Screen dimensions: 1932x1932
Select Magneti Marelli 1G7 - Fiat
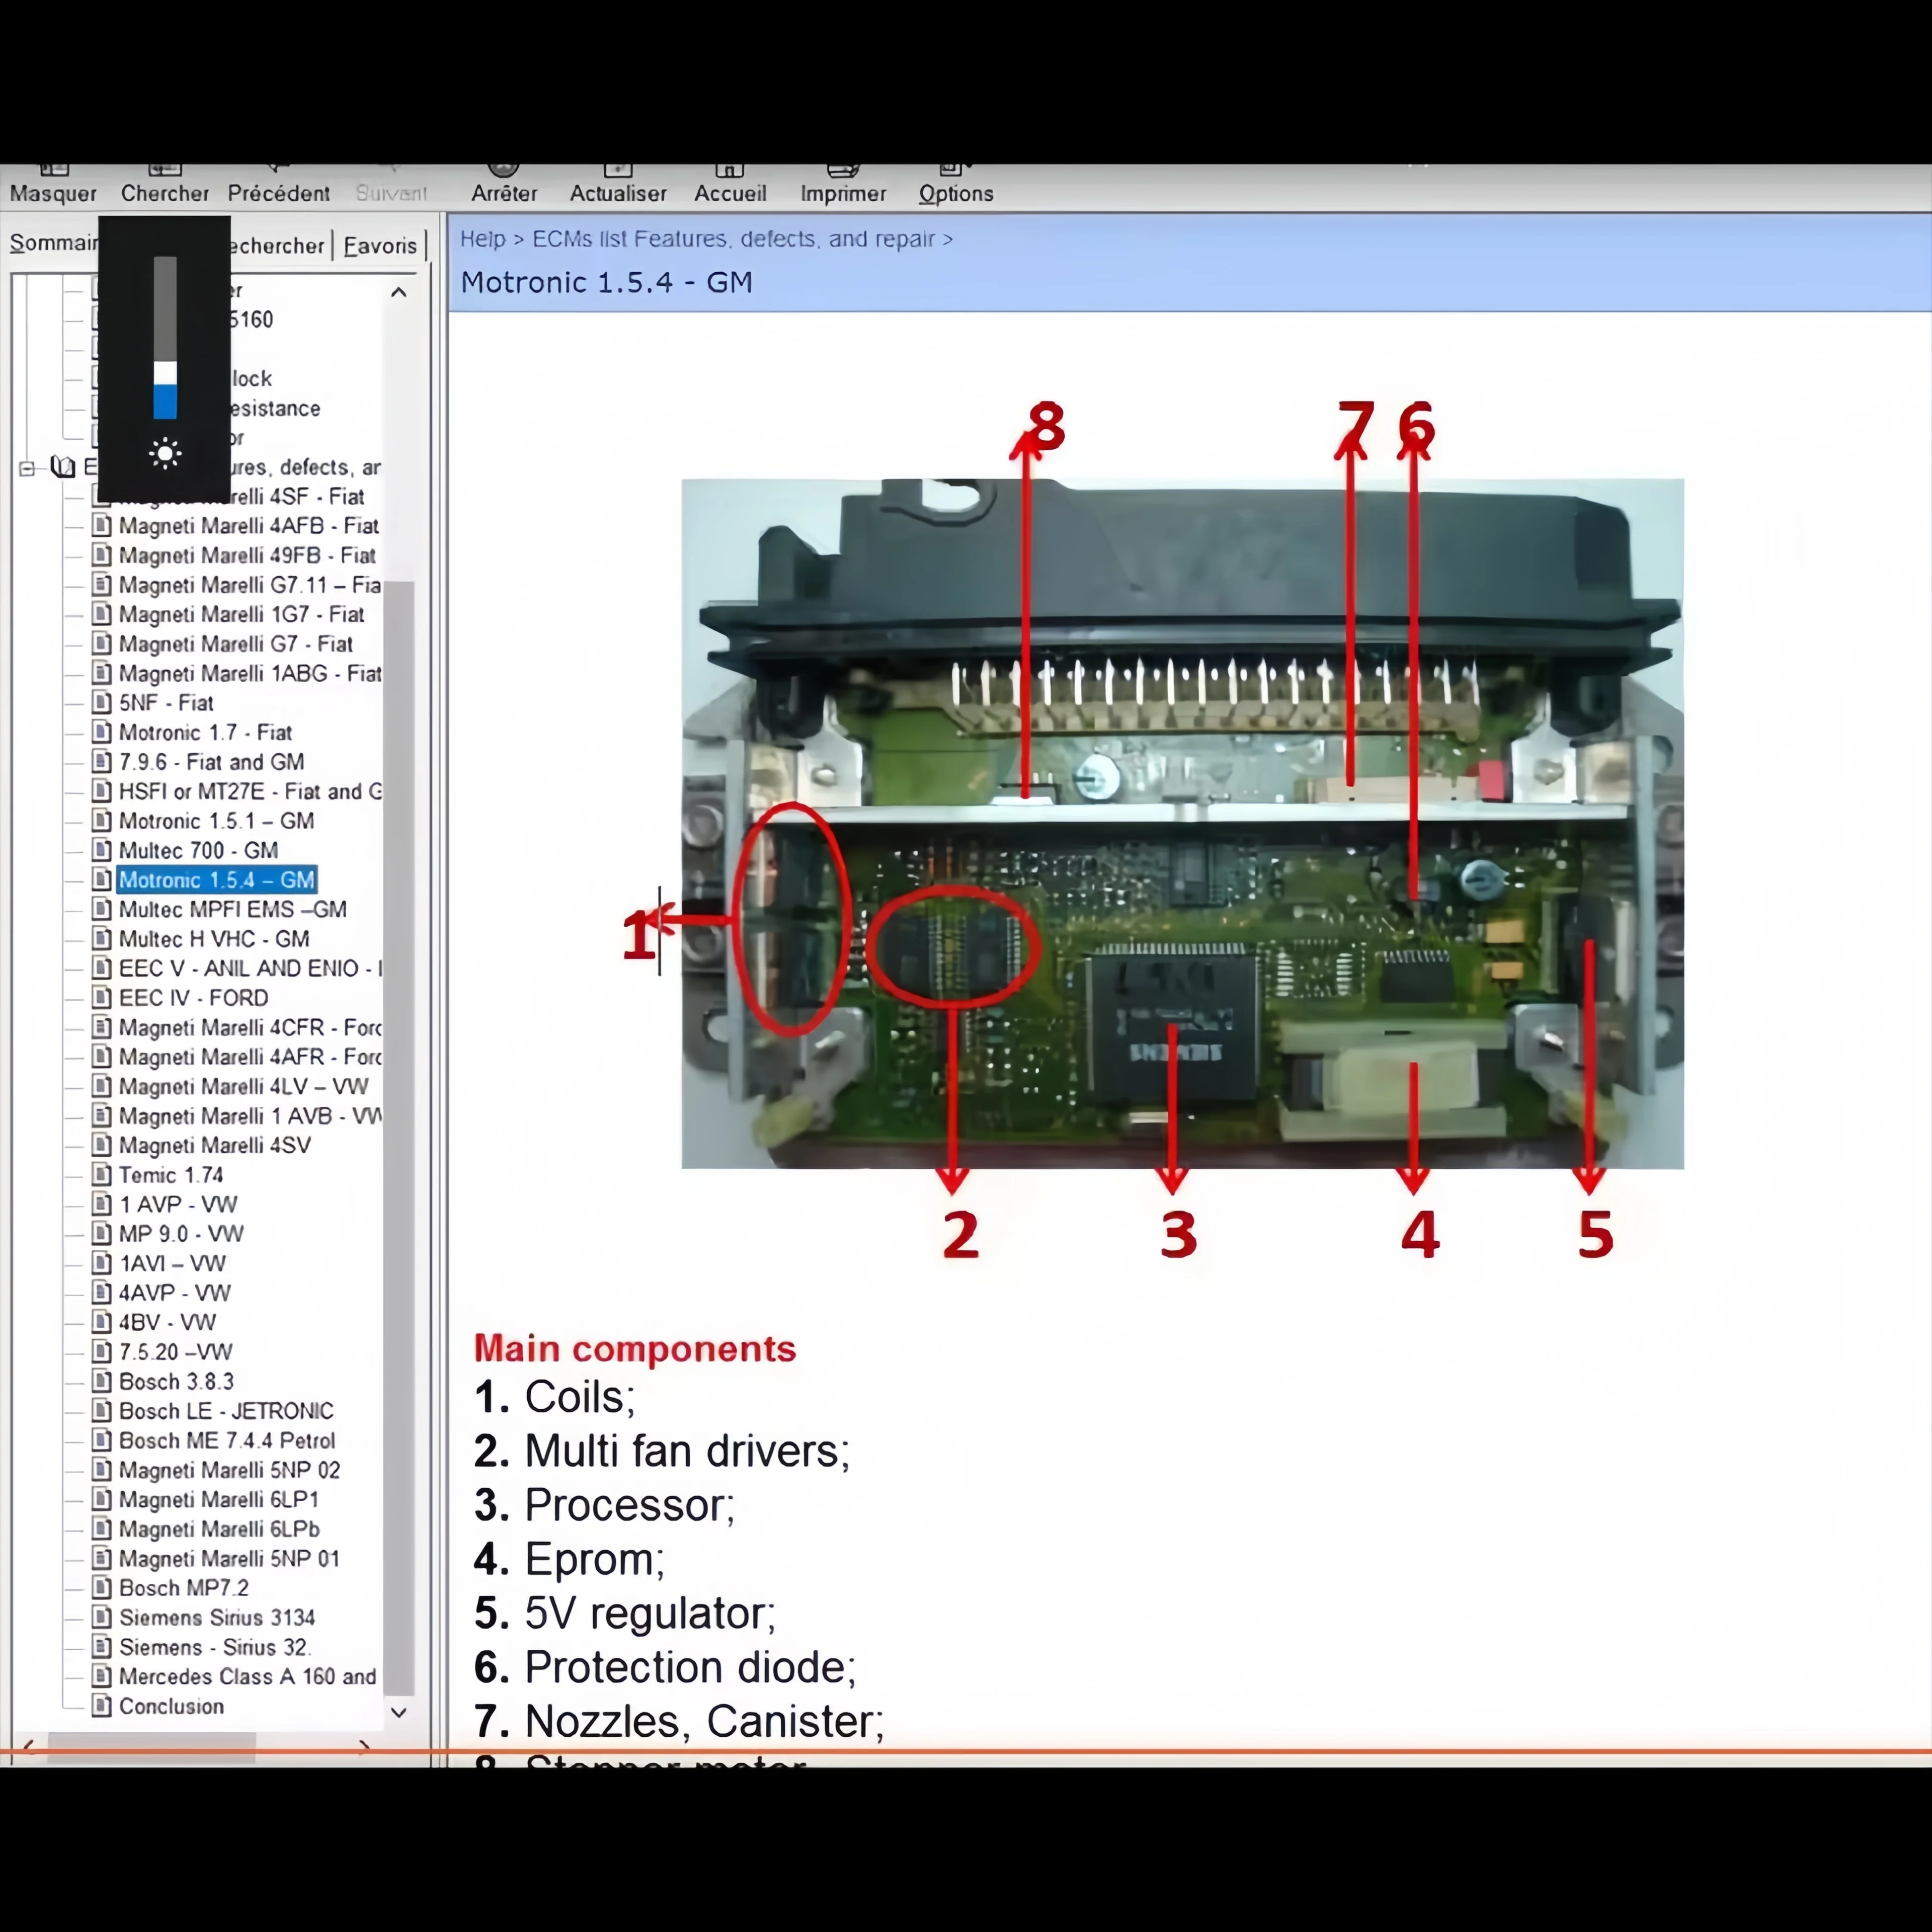(241, 614)
